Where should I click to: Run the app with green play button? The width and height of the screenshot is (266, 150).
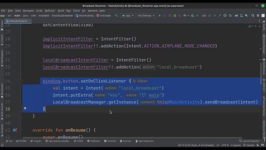coord(160,15)
